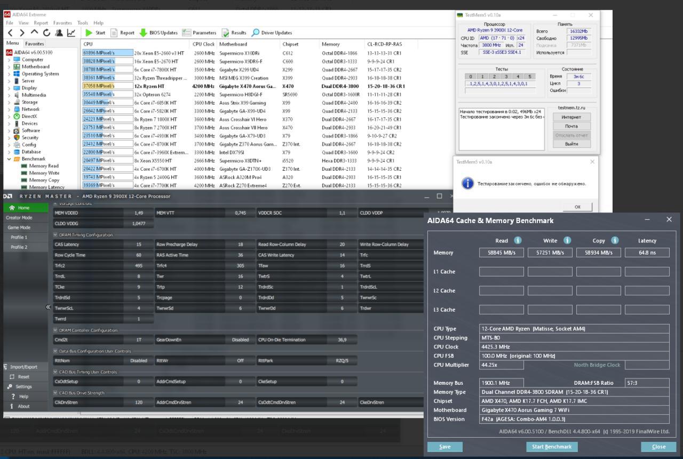683x459 pixels.
Task: Click the Ryzen Master Help question mark
Action: [12, 397]
